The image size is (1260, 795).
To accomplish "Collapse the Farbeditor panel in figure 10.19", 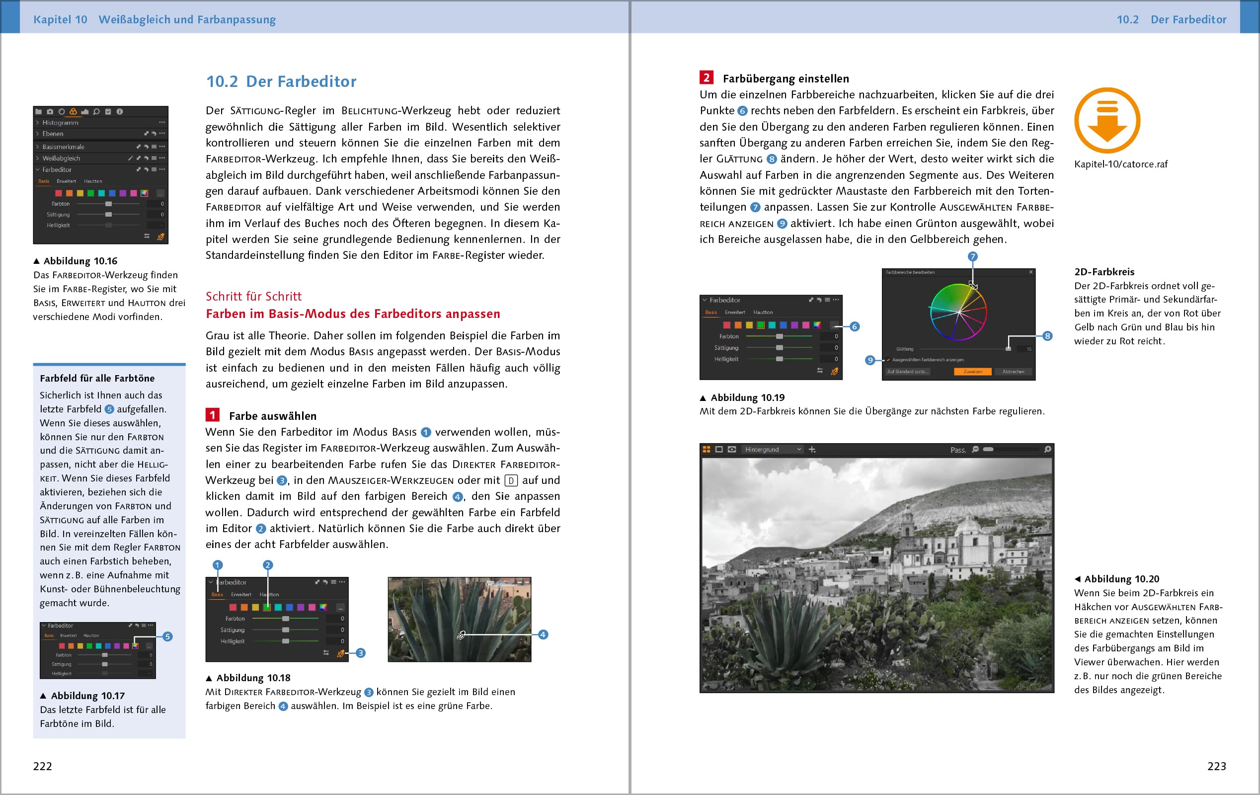I will [705, 300].
